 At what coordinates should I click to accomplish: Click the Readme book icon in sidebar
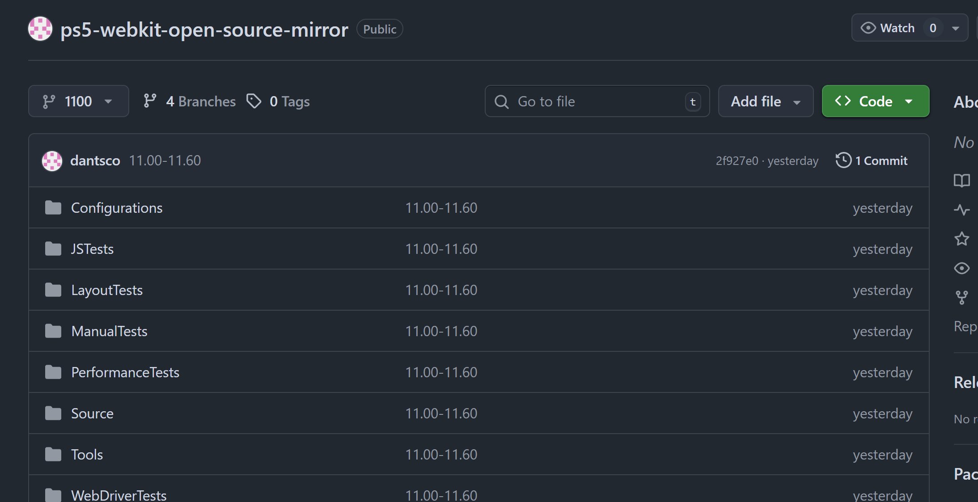[962, 181]
